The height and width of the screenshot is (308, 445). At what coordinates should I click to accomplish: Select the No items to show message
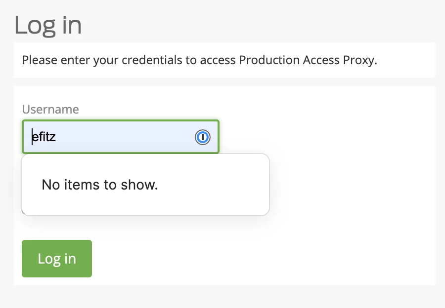(x=99, y=185)
